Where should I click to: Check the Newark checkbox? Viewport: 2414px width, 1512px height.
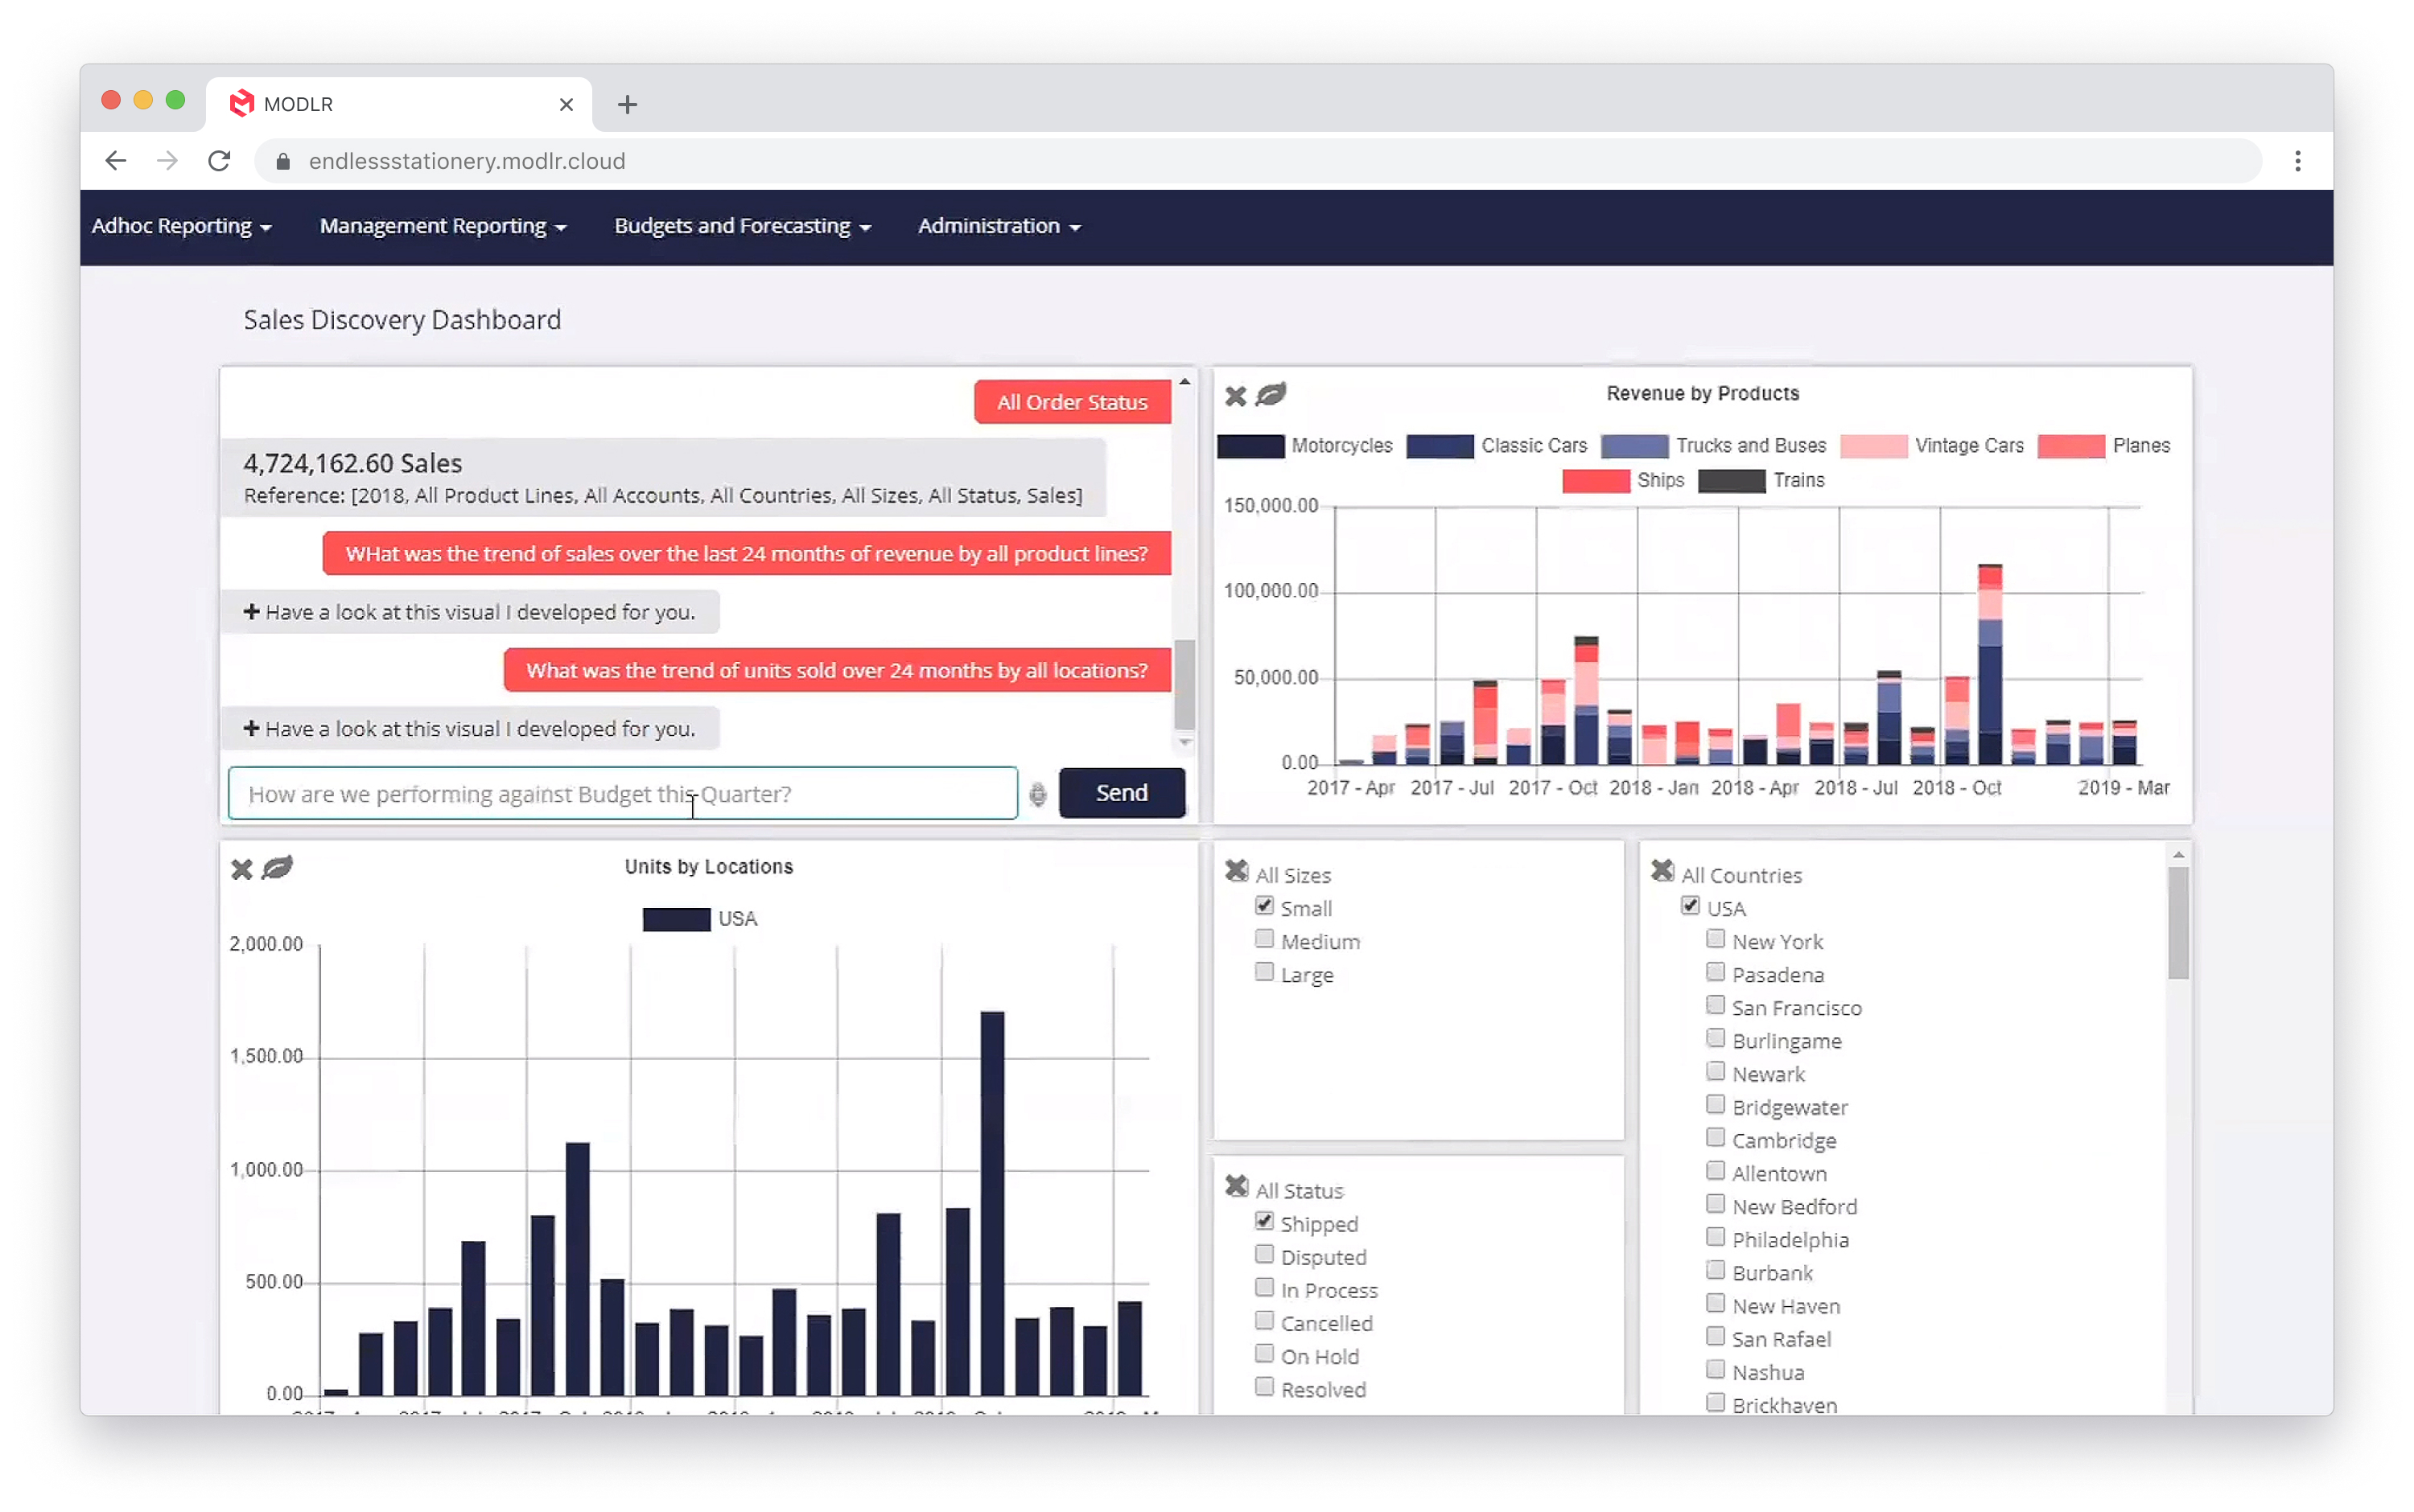(1716, 1071)
